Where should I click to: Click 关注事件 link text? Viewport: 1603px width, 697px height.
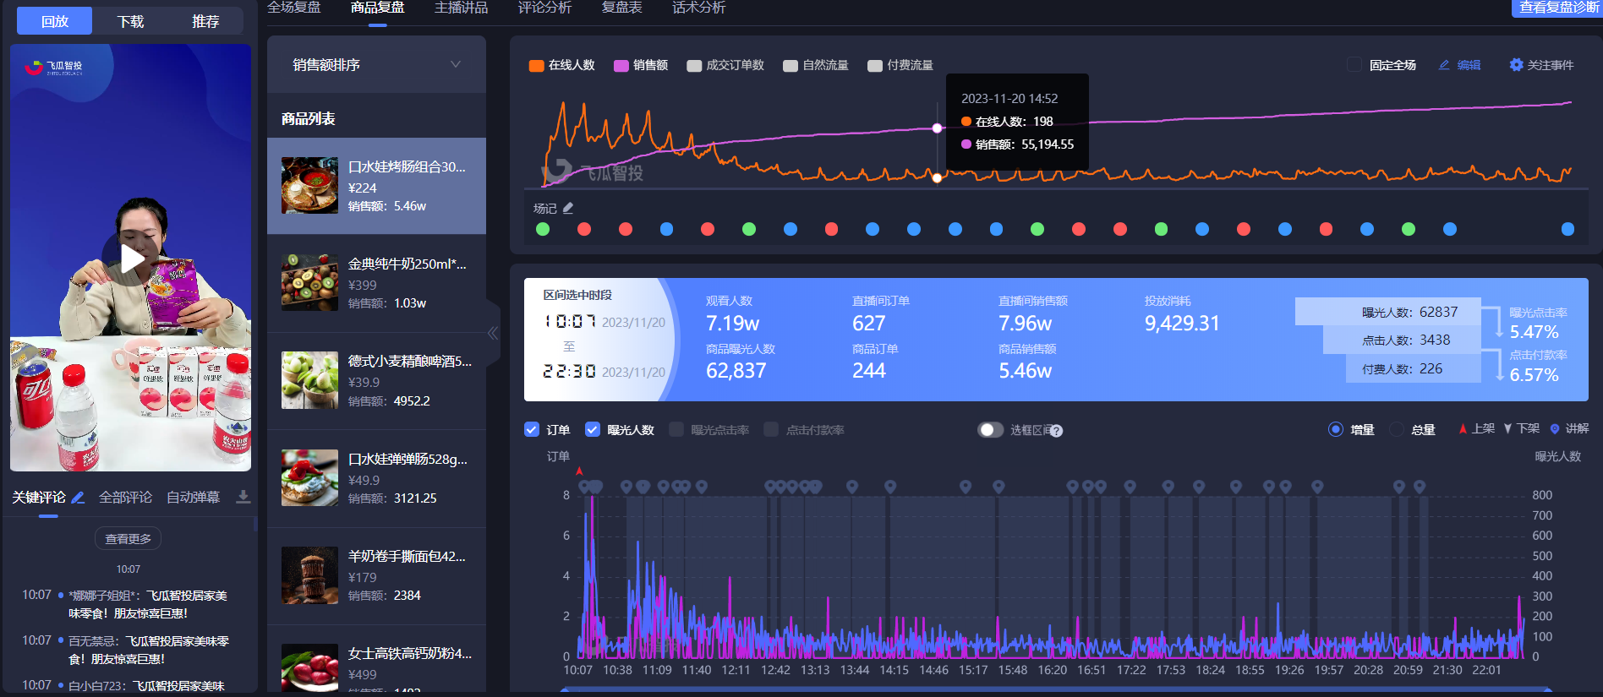[1550, 65]
